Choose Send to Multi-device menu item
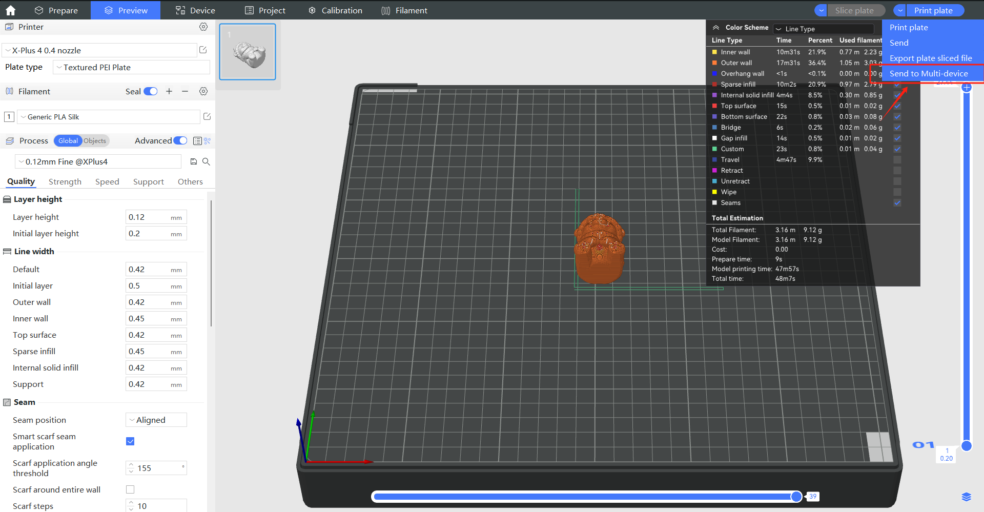 coord(928,73)
